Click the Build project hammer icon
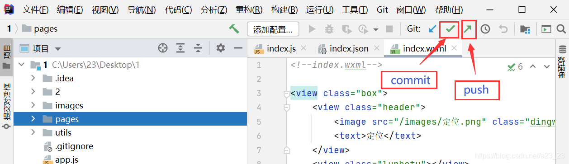Screen dimensions: 569x164 click(234, 29)
